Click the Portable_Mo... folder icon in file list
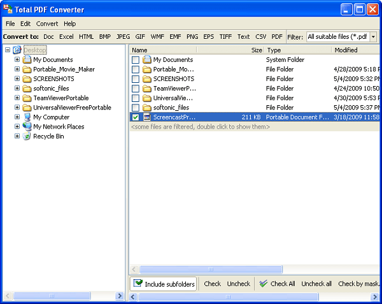This screenshot has width=382, height=304. point(147,69)
